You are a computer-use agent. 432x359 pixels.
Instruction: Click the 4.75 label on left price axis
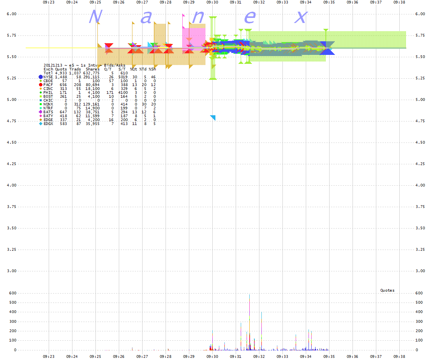pyautogui.click(x=12, y=121)
